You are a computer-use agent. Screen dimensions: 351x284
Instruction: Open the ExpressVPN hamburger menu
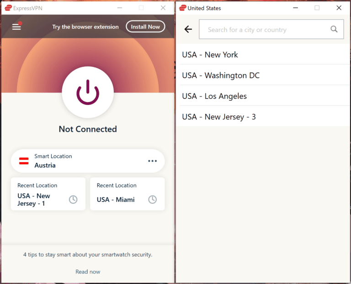pyautogui.click(x=16, y=27)
